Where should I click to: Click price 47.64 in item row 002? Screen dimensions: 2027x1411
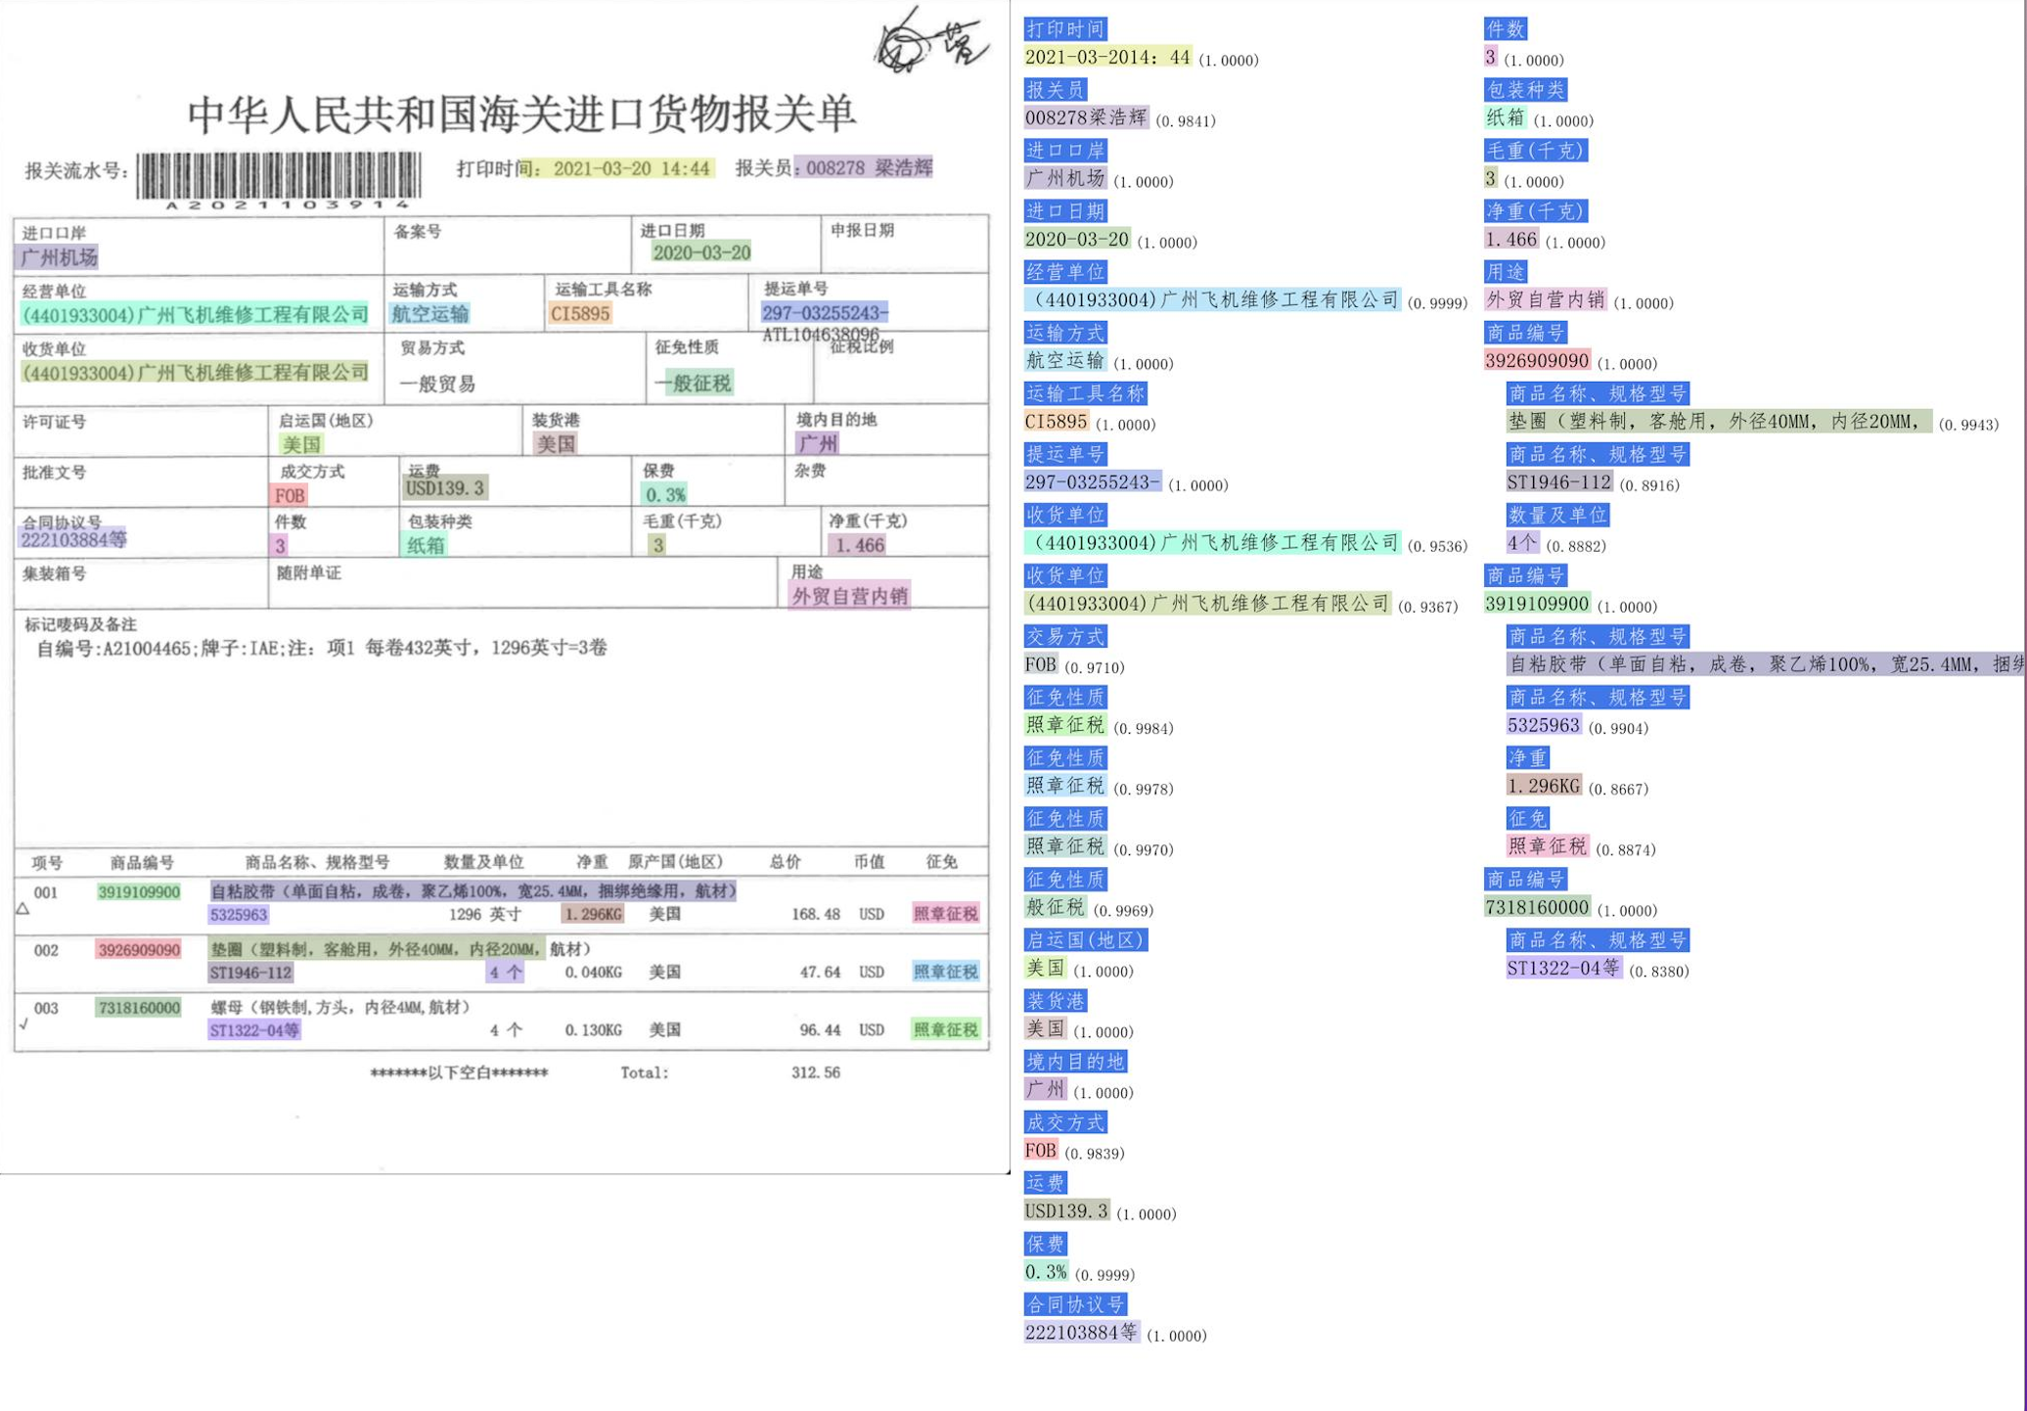(820, 972)
